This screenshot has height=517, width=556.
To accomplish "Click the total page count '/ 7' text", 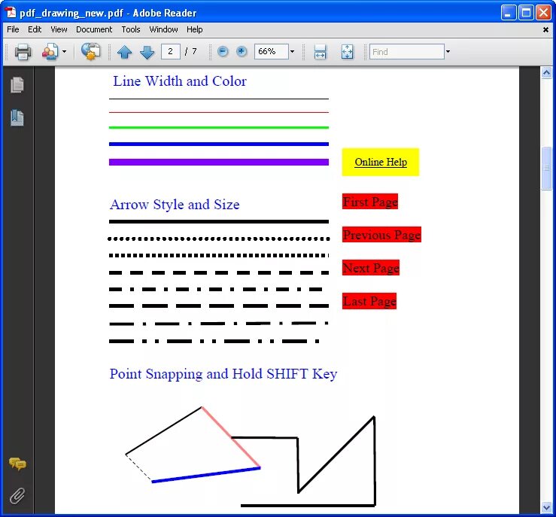I will (x=191, y=51).
